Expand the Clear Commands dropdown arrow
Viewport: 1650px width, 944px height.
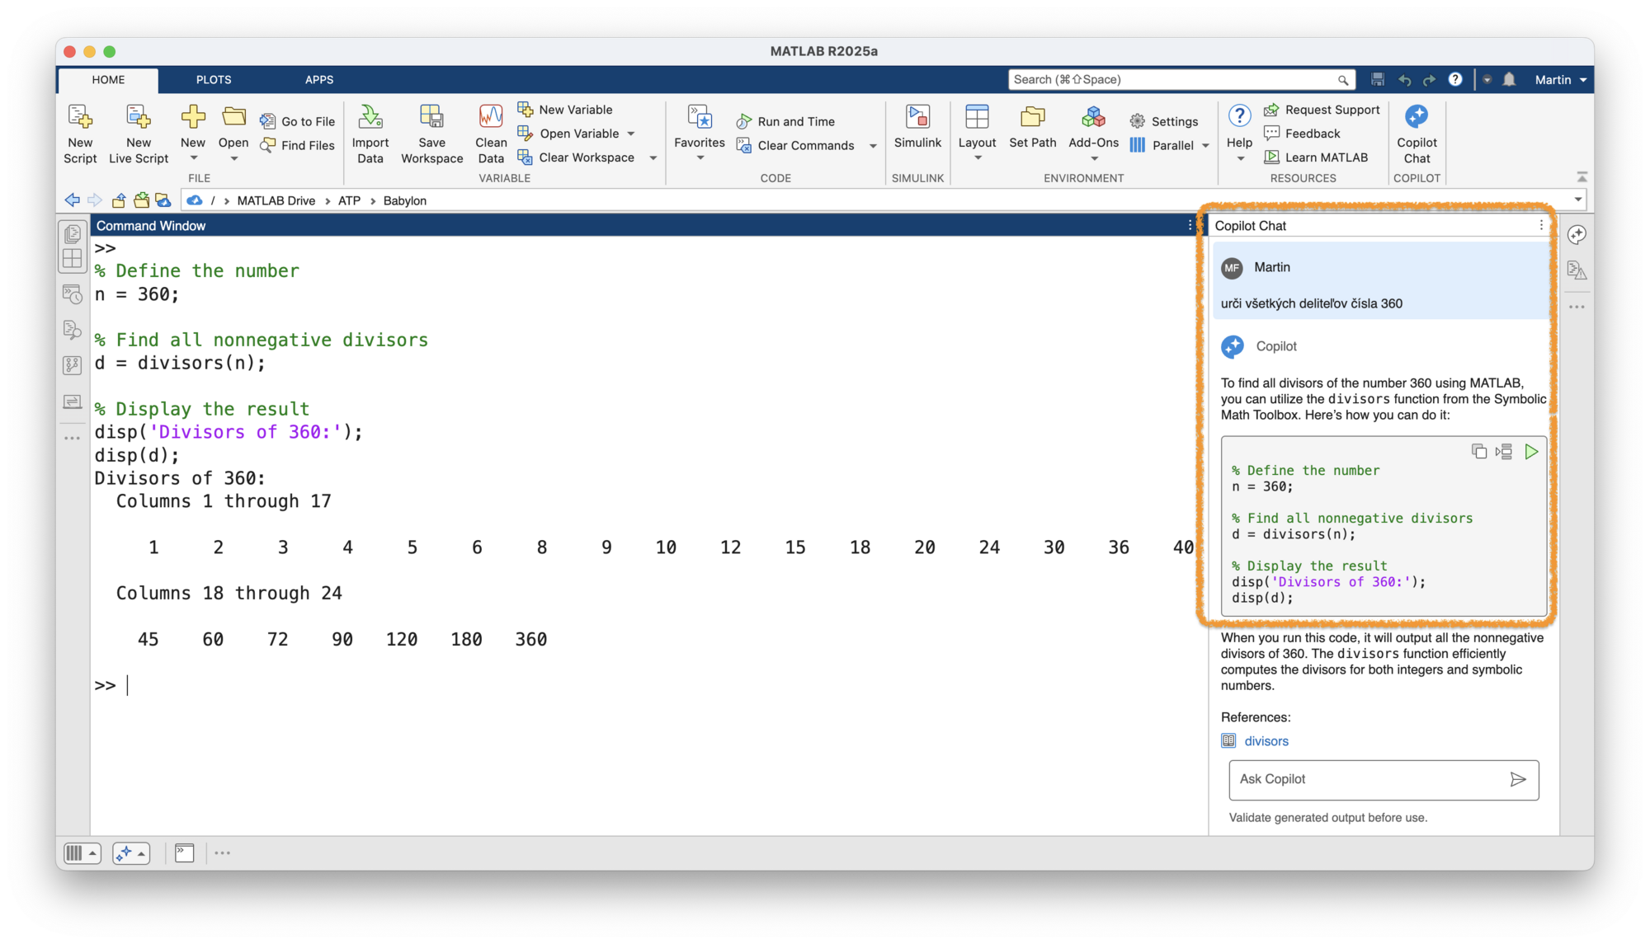pyautogui.click(x=873, y=146)
